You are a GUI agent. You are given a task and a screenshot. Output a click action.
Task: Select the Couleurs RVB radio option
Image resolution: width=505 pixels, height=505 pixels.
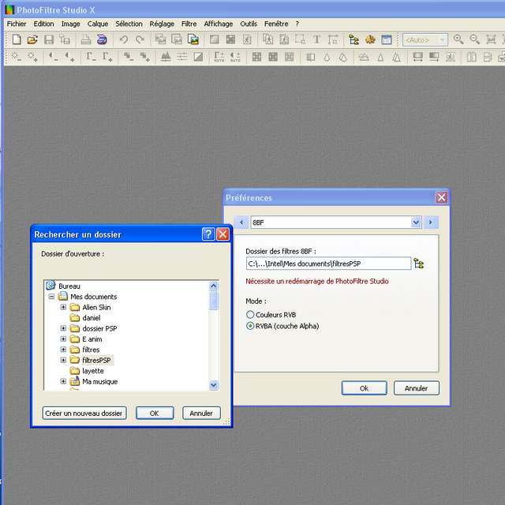pos(250,315)
